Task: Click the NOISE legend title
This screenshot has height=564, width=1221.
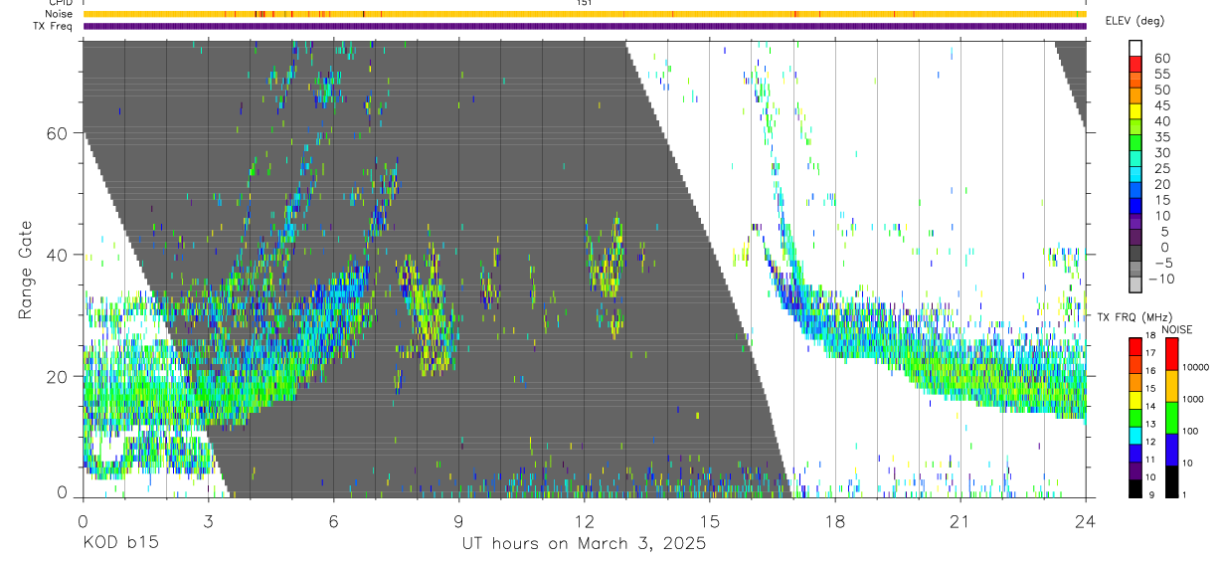Action: click(x=1178, y=329)
